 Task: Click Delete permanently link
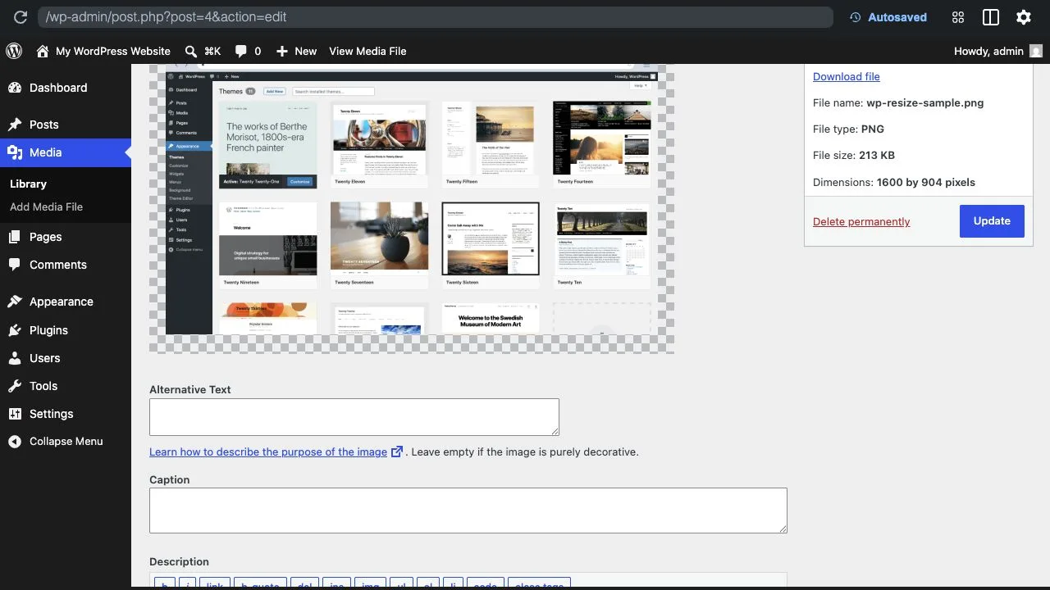point(861,221)
